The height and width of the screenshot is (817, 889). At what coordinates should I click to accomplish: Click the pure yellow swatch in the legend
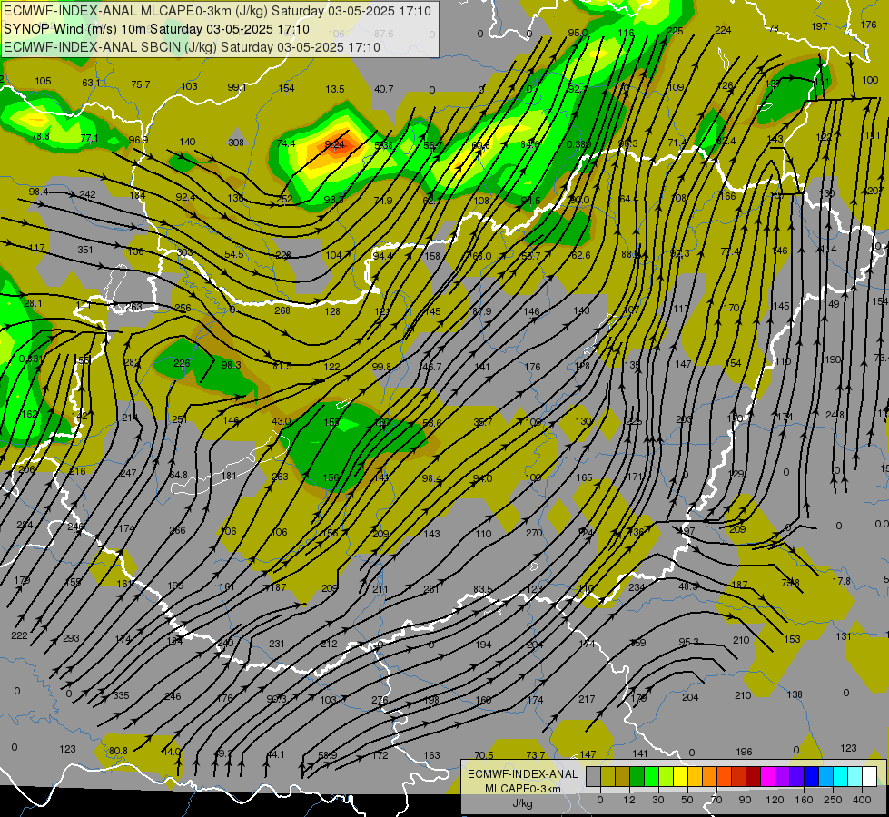(681, 776)
